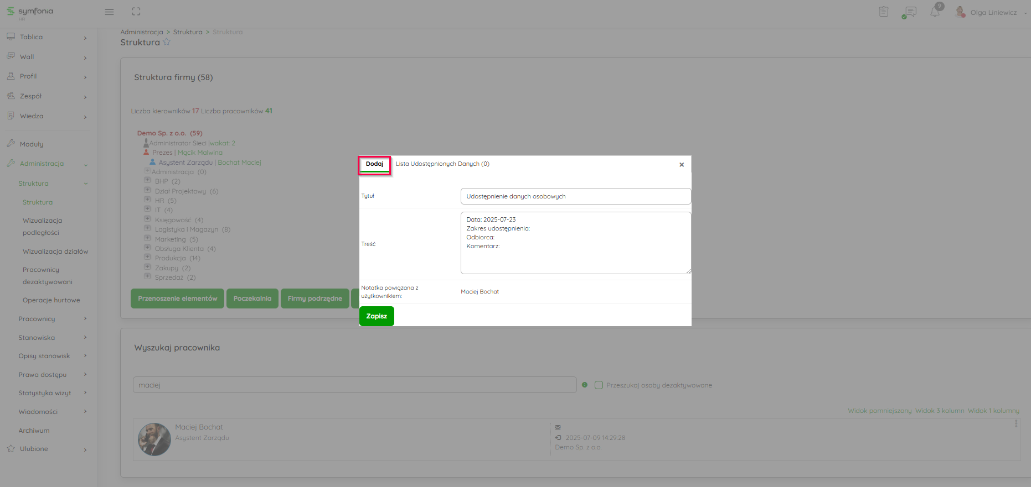Expand the Księgowość tree node
This screenshot has height=487, width=1031.
(147, 219)
